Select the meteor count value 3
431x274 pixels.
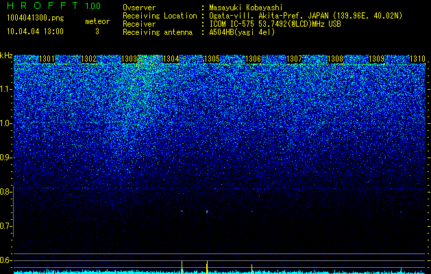coord(97,32)
